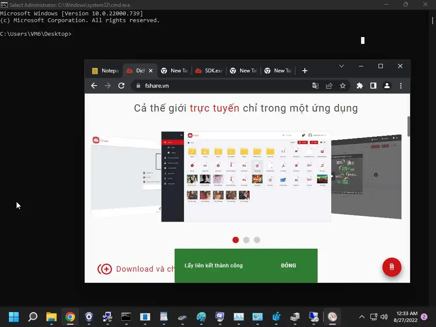Click the cmd window scrollbar

click(x=433, y=20)
